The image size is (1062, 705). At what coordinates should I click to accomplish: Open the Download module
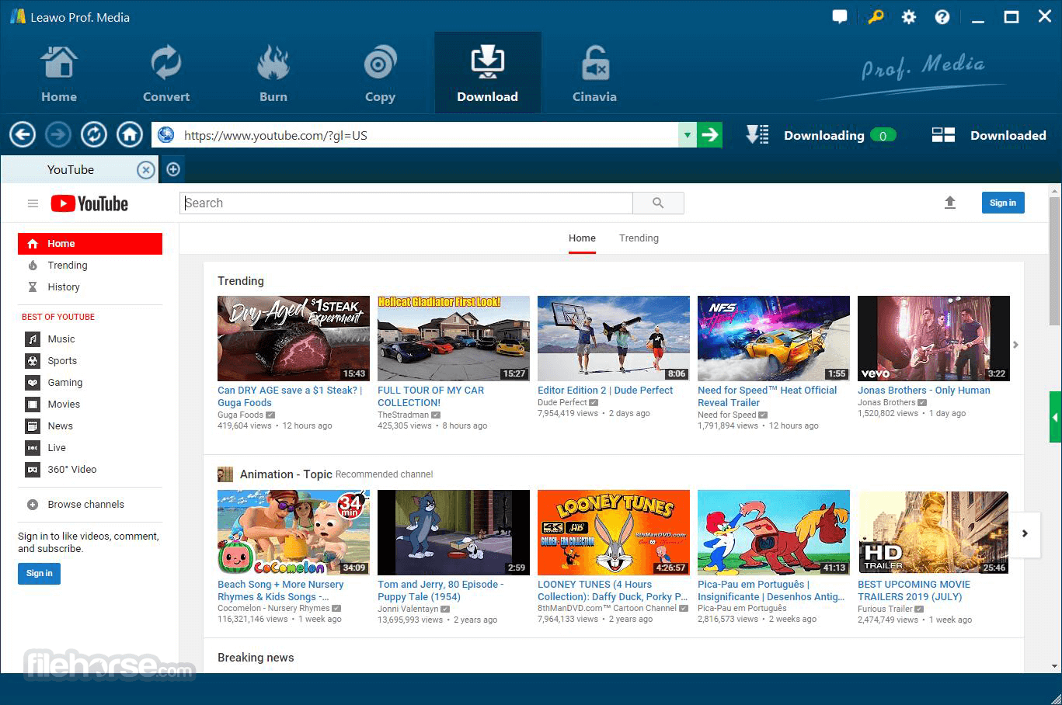point(487,74)
